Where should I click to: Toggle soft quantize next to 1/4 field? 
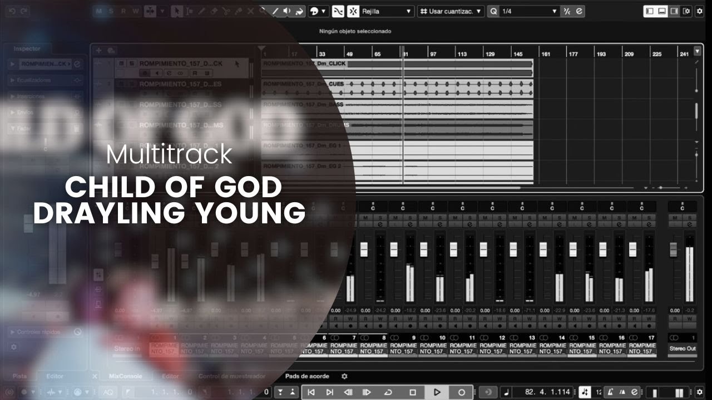(x=567, y=11)
